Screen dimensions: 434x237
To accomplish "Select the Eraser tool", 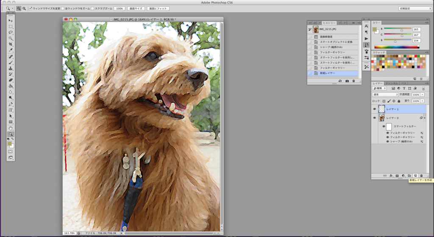I will (x=11, y=80).
